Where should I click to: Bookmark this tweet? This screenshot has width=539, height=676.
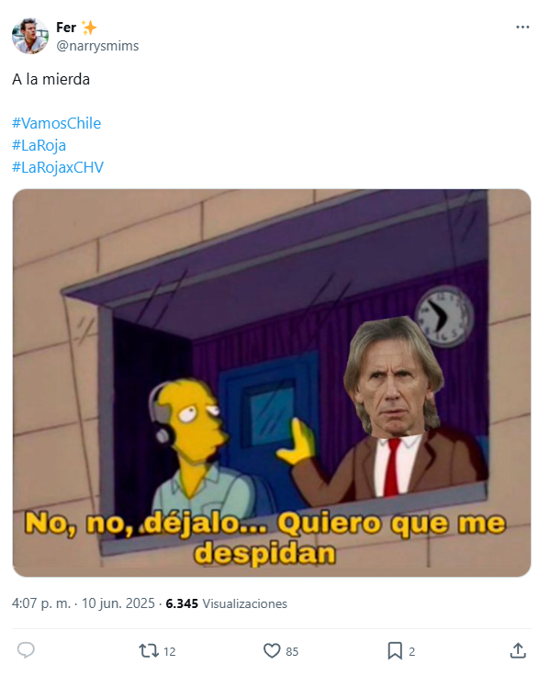[x=395, y=650]
